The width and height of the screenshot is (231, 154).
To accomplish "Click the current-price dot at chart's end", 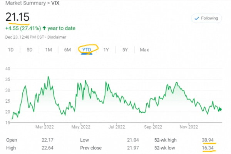I will [x=220, y=110].
